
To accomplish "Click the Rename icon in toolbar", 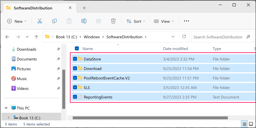I will pos(84,21).
